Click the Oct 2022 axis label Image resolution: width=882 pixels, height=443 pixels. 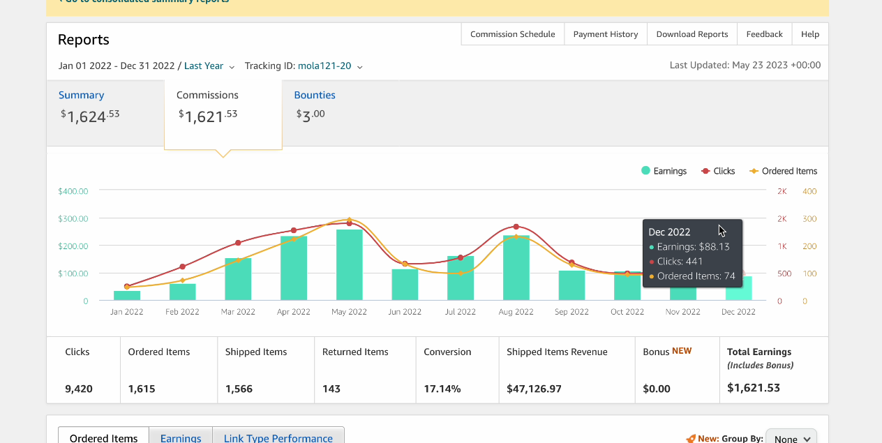coord(627,312)
